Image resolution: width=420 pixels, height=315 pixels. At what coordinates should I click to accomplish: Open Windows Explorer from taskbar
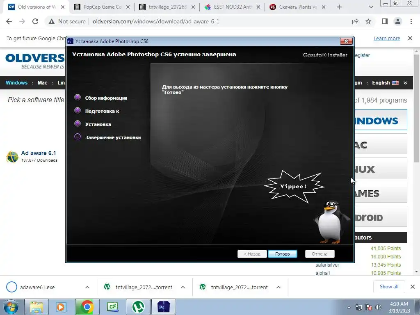pyautogui.click(x=37, y=307)
